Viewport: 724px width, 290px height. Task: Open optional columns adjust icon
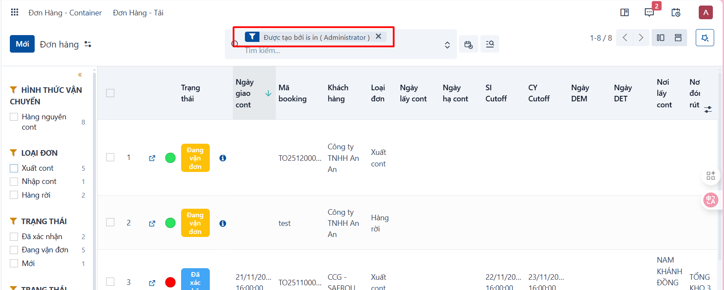click(x=708, y=109)
